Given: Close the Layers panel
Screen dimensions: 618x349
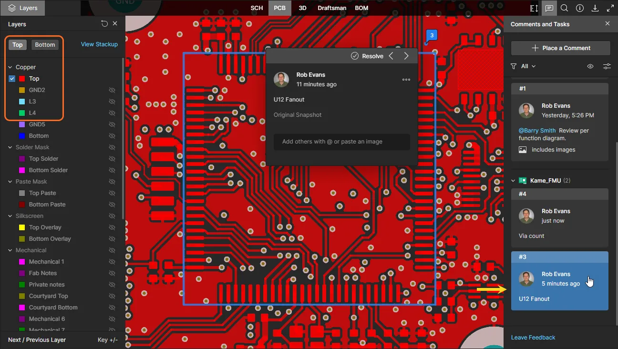Looking at the screenshot, I should tap(115, 24).
